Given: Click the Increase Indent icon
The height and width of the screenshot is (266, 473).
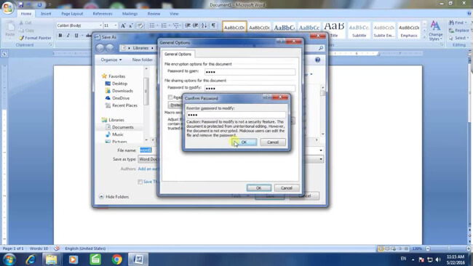Looking at the screenshot, I should 196,25.
